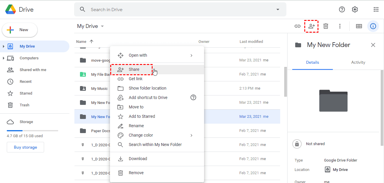Open the My Drive breadcrumb dropdown
This screenshot has width=384, height=183.
coord(91,26)
